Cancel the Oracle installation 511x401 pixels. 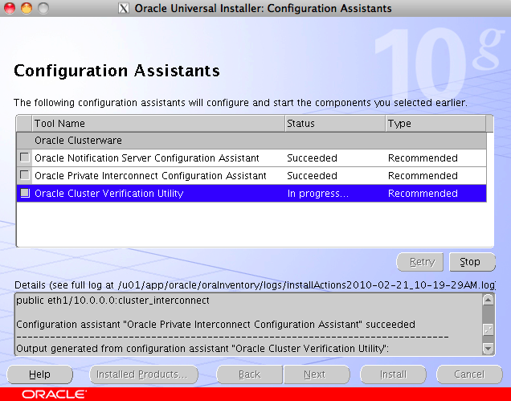[x=468, y=374]
